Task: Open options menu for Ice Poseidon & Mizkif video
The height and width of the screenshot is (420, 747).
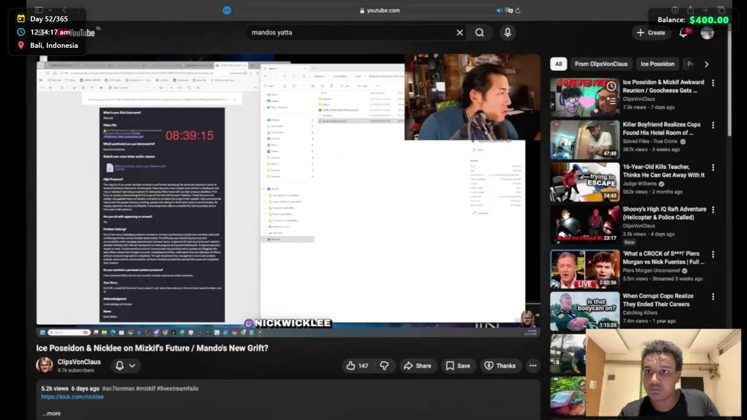Action: click(x=713, y=83)
